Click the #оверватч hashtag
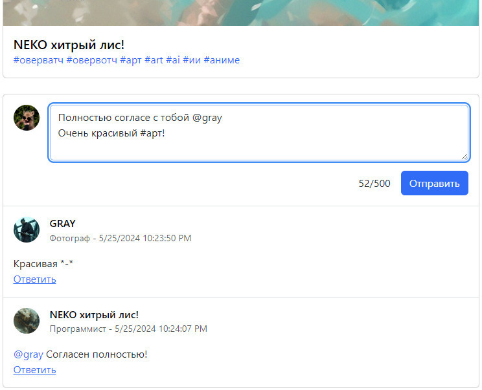 [x=38, y=60]
